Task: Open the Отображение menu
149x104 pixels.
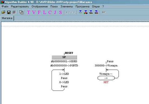Action: pos(40,6)
